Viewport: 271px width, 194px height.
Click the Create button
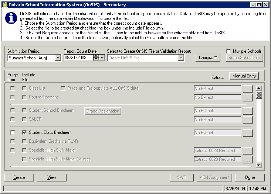19,177
